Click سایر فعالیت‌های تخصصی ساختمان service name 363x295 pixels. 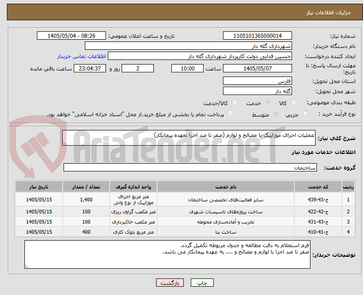tap(226, 200)
